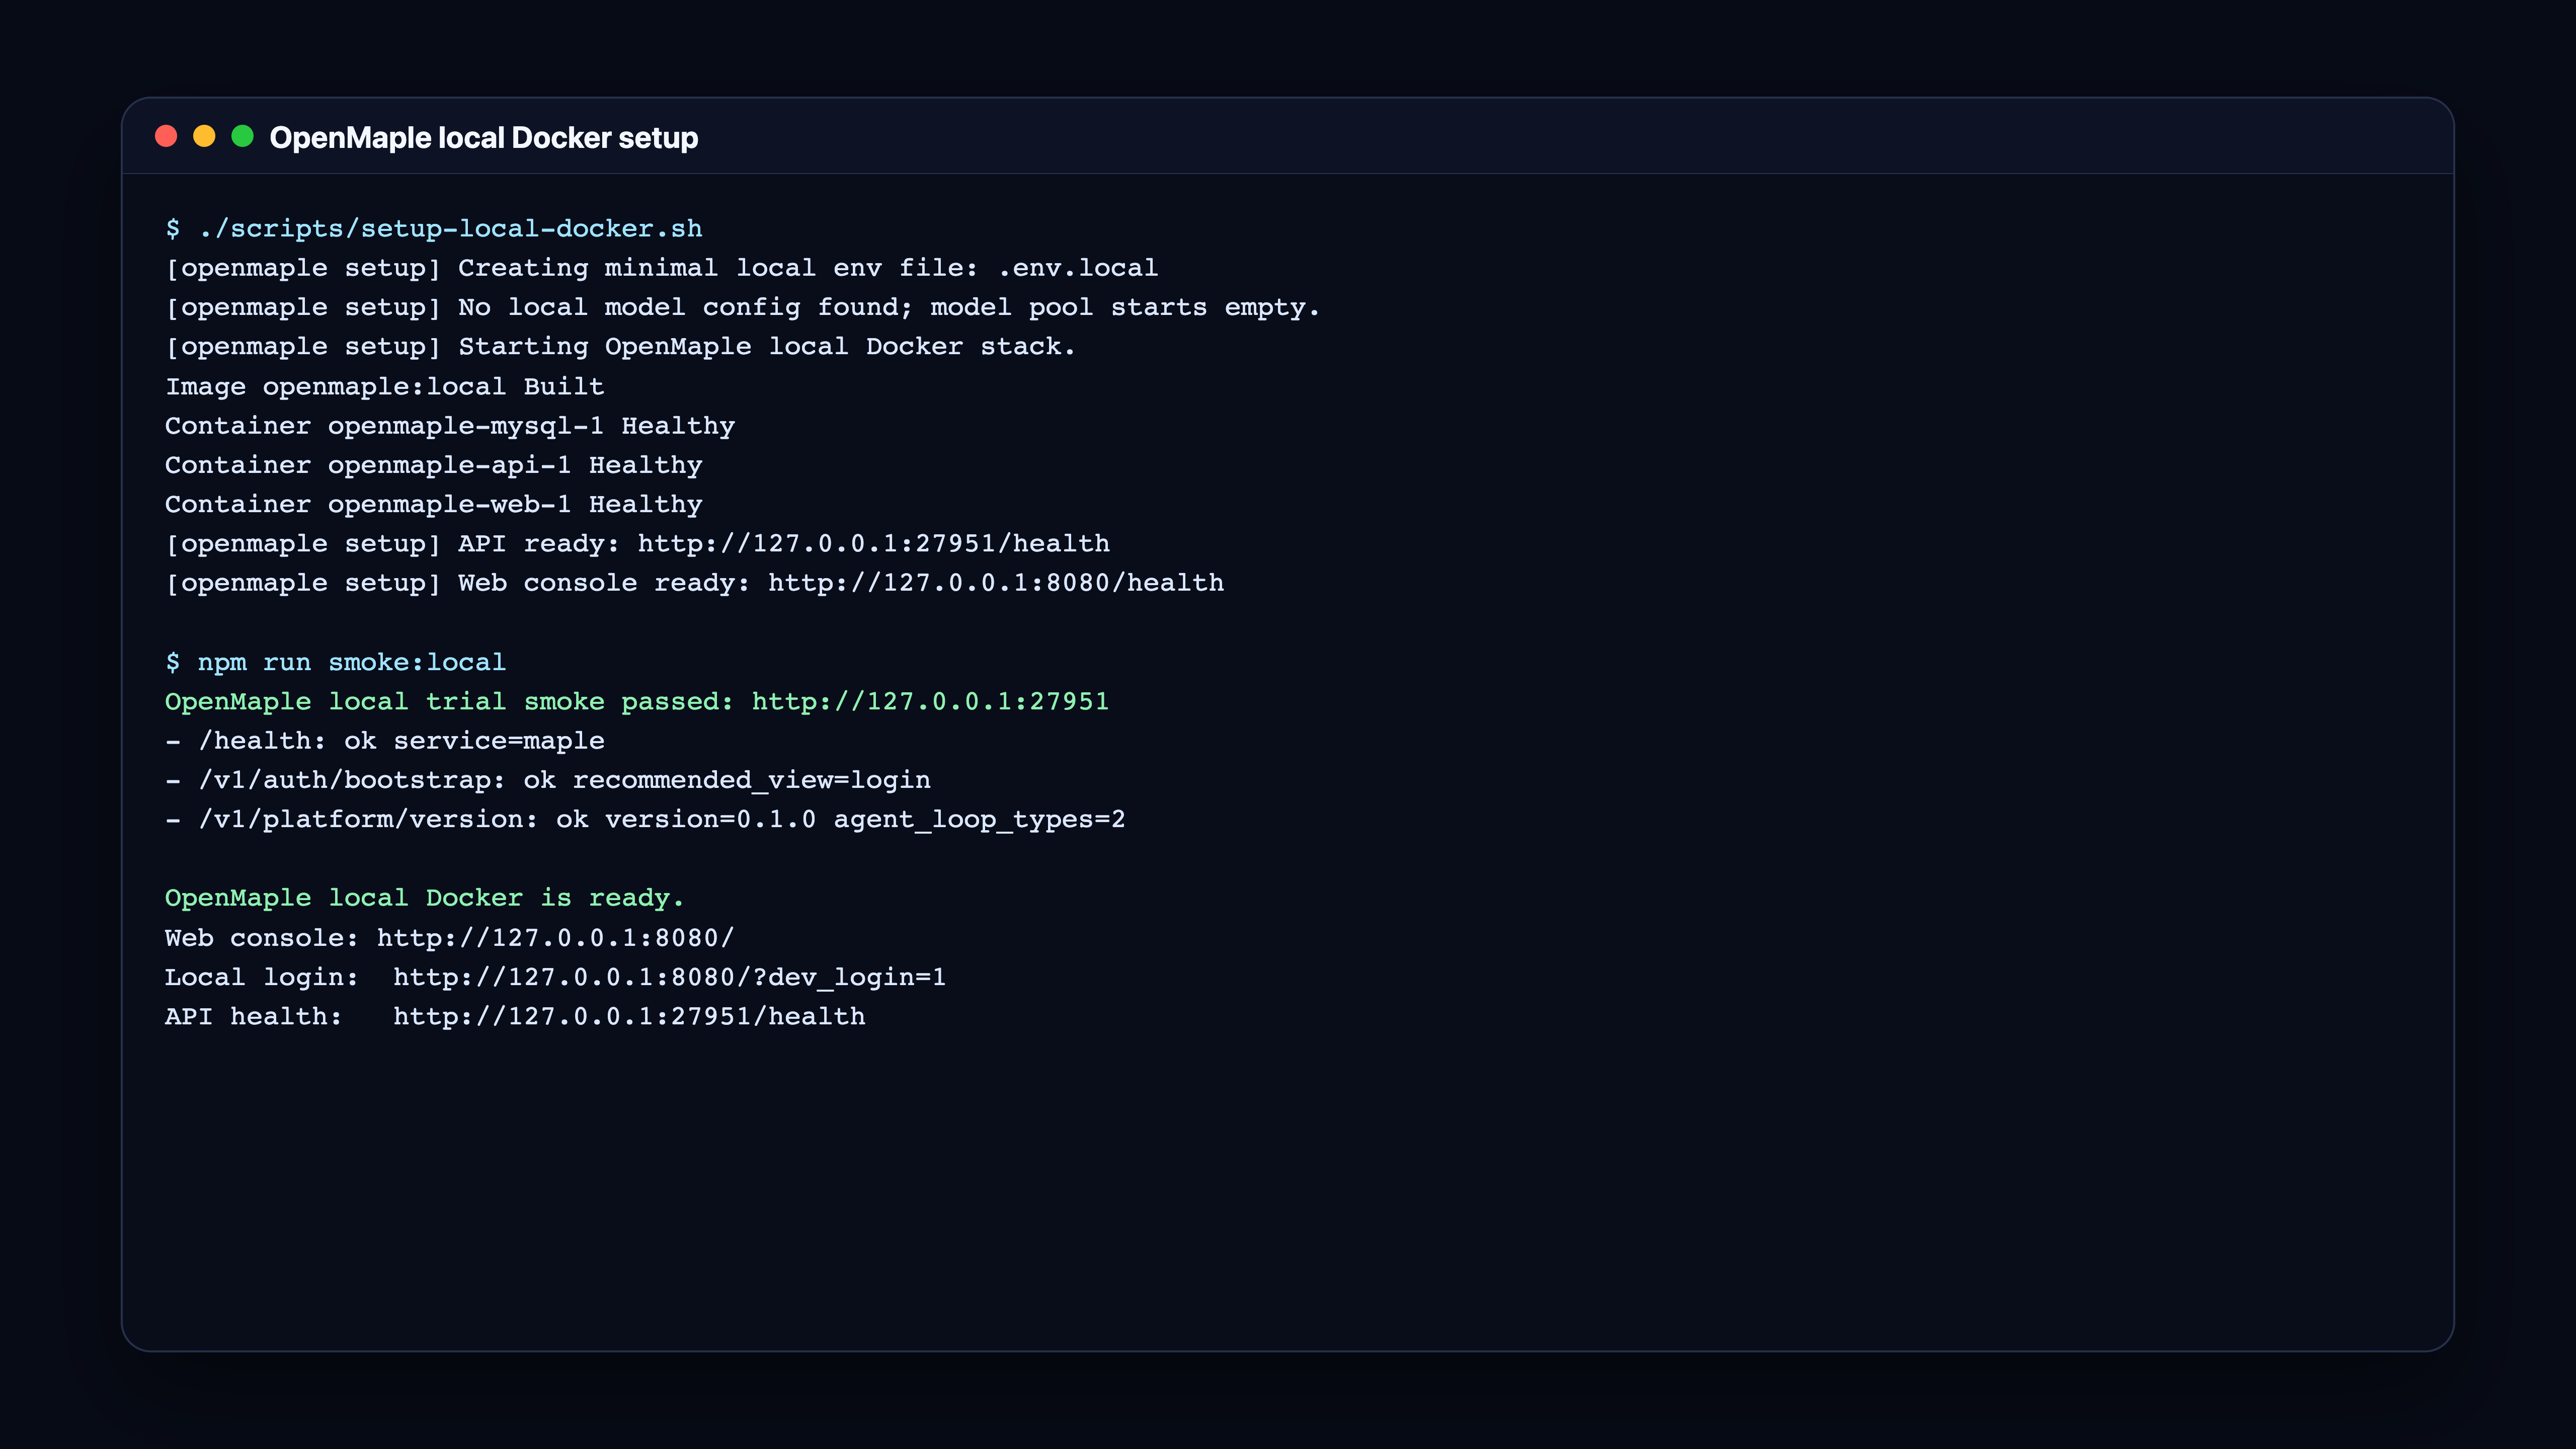Click the smoke passed URL http://127.0.0.1:27951

[931, 701]
